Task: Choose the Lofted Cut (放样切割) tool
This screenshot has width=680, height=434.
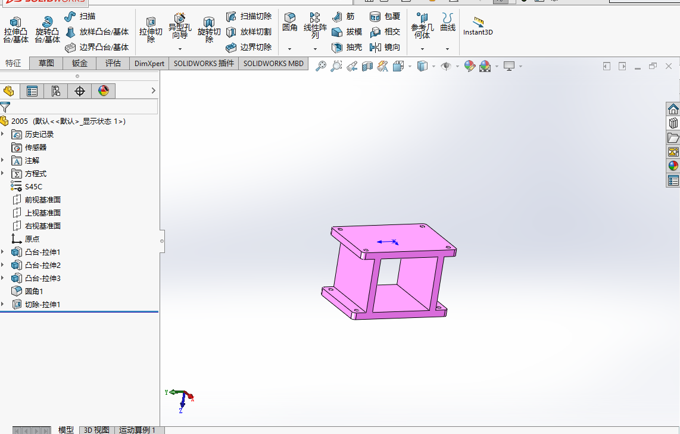Action: 249,32
